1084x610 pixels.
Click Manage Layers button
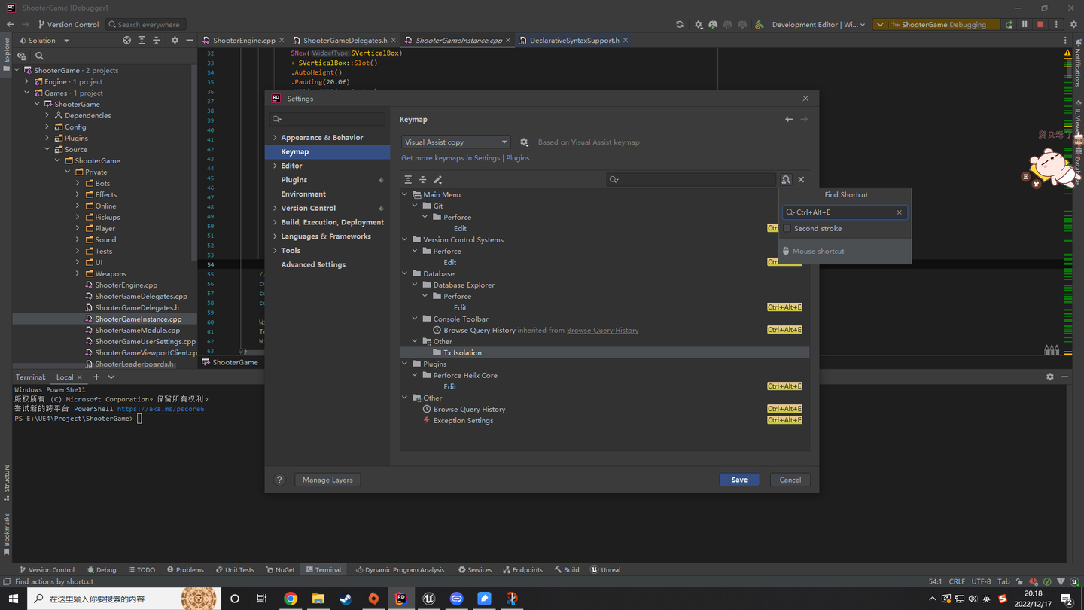[x=327, y=480]
